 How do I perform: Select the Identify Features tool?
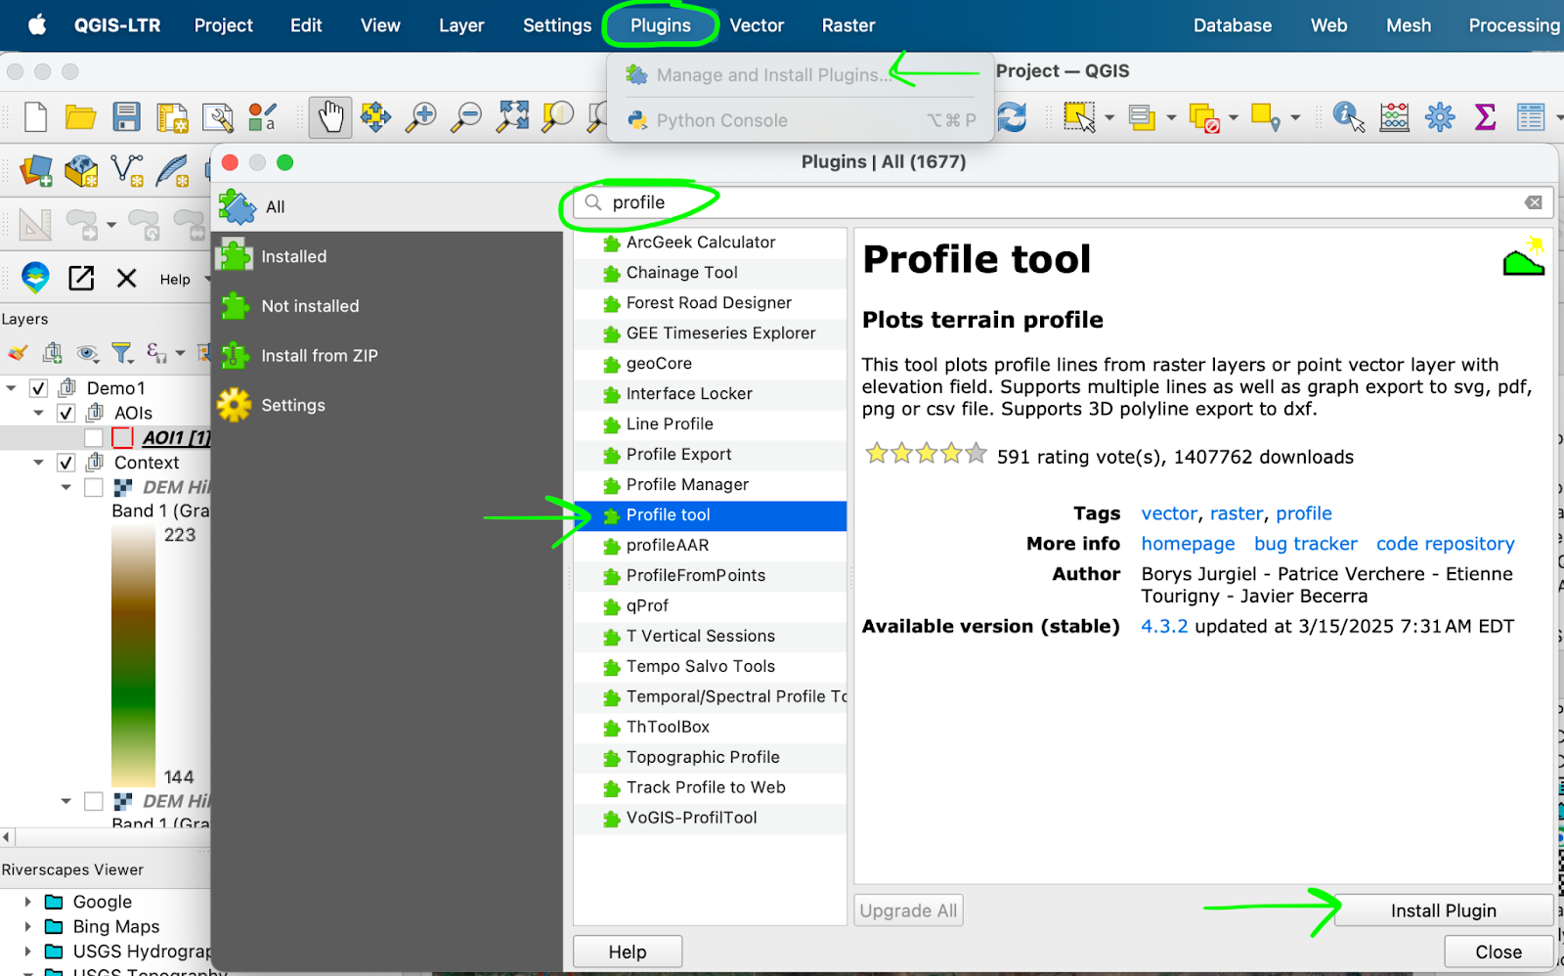coord(1349,117)
